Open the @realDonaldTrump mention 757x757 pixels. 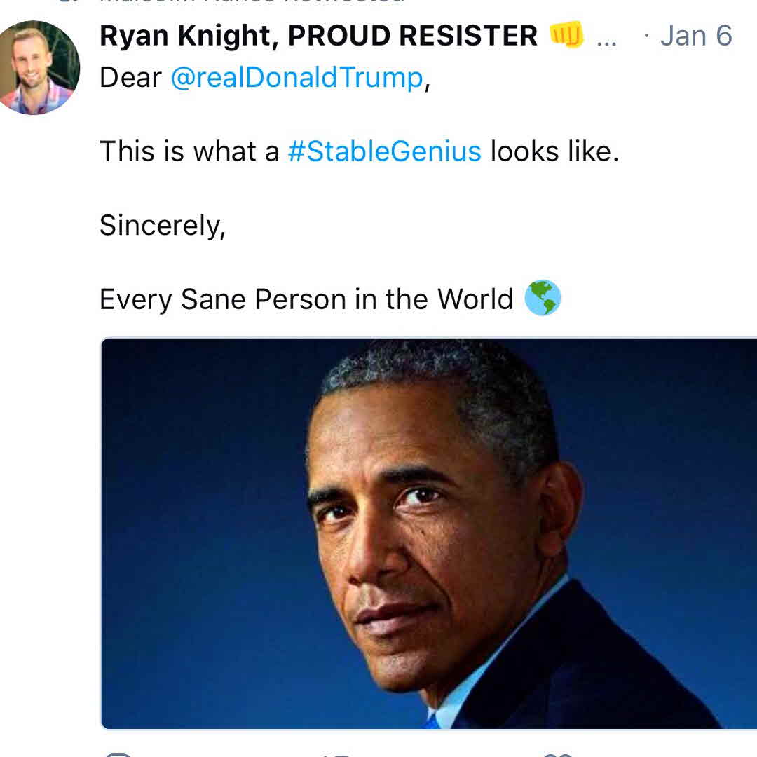pyautogui.click(x=296, y=77)
